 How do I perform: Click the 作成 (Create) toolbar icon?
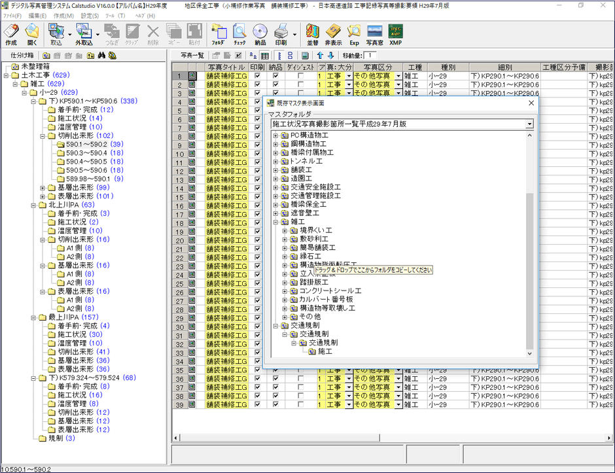point(11,34)
